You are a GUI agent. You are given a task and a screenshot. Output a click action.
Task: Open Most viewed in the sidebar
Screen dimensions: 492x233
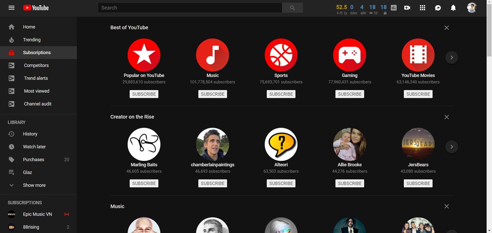click(x=38, y=91)
